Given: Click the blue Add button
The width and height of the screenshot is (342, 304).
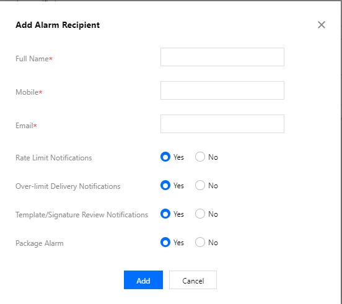Looking at the screenshot, I should [x=143, y=280].
